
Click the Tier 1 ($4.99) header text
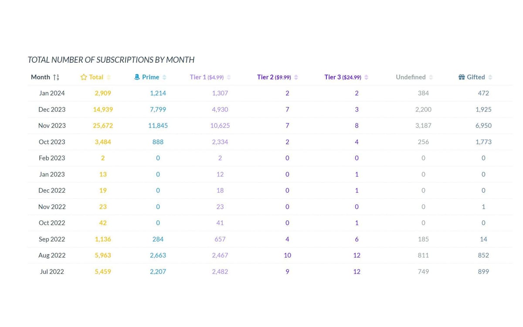point(207,77)
